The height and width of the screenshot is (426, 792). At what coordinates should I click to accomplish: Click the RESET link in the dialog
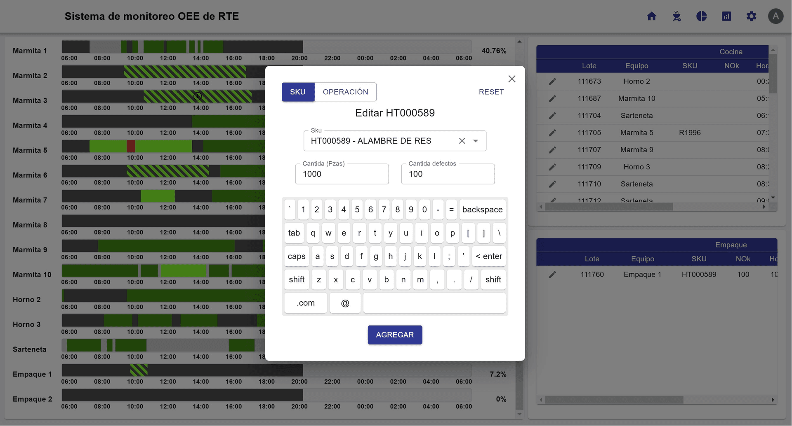coord(491,92)
